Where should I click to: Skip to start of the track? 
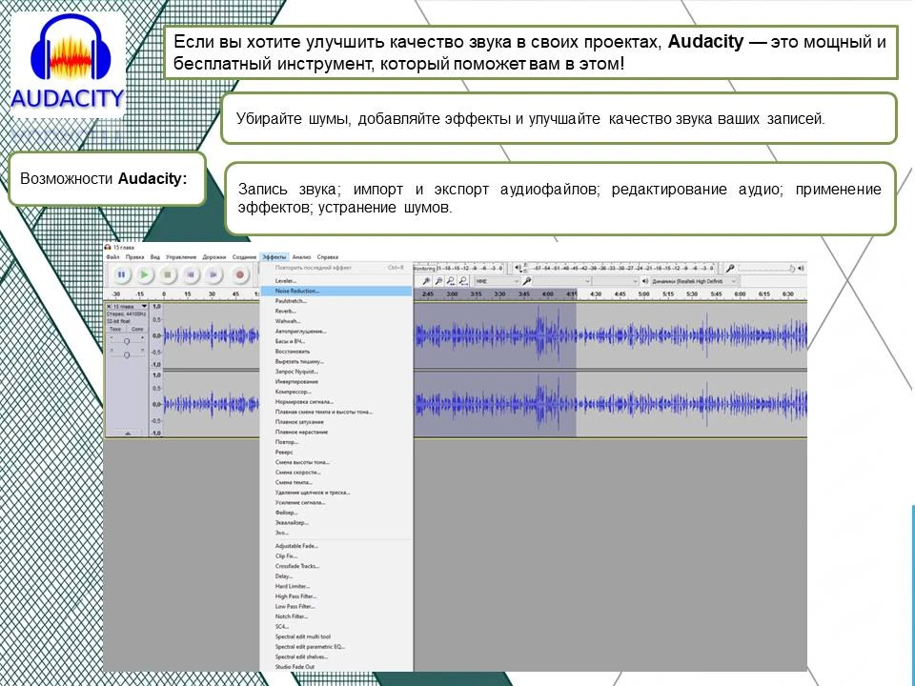pyautogui.click(x=191, y=274)
